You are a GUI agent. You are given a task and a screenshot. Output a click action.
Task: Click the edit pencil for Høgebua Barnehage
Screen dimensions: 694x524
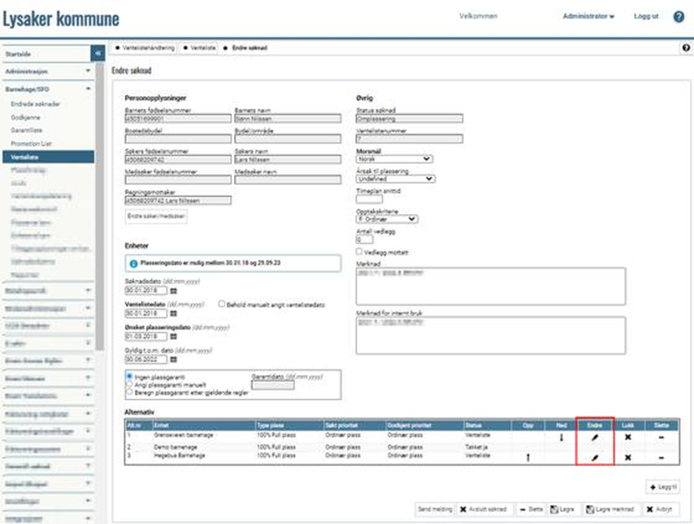[594, 458]
